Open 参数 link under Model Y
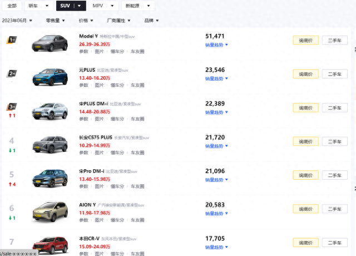 pyautogui.click(x=83, y=52)
